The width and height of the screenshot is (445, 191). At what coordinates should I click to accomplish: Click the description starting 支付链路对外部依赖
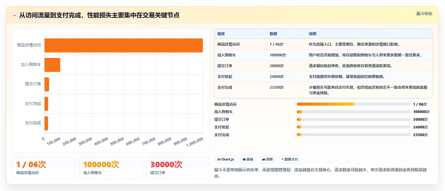point(347,77)
